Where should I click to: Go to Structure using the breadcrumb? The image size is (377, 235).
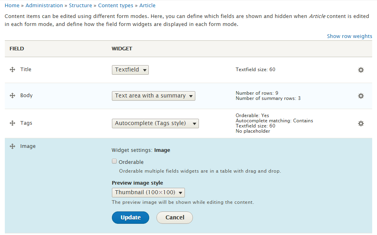[80, 5]
